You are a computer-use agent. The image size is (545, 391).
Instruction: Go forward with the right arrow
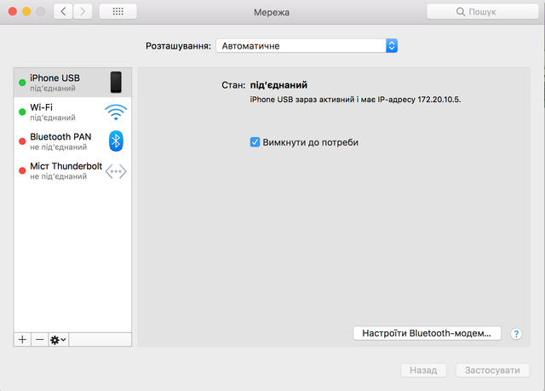point(83,12)
